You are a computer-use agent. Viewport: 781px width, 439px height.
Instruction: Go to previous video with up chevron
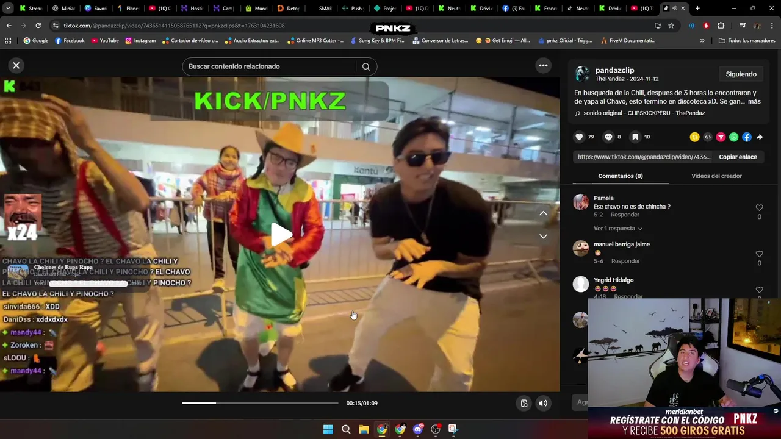pos(543,213)
